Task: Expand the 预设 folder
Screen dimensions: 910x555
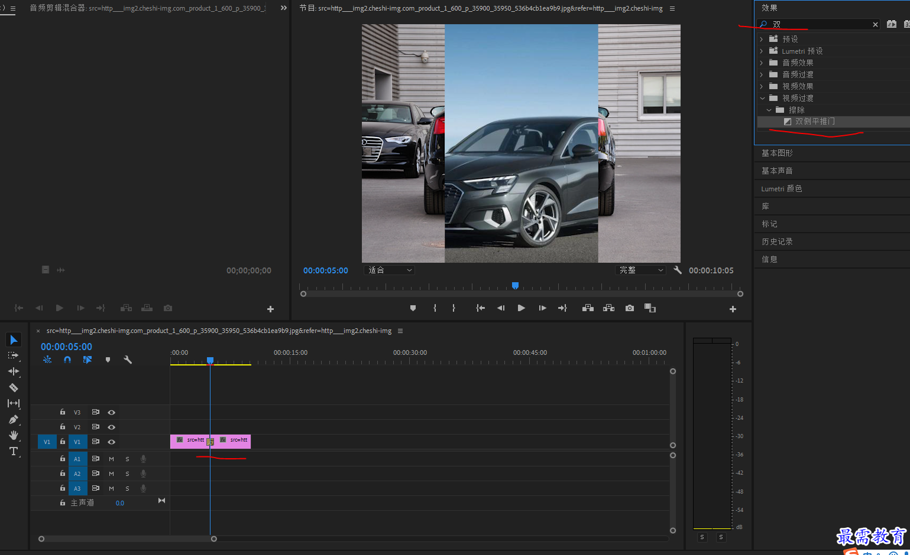Action: tap(762, 39)
